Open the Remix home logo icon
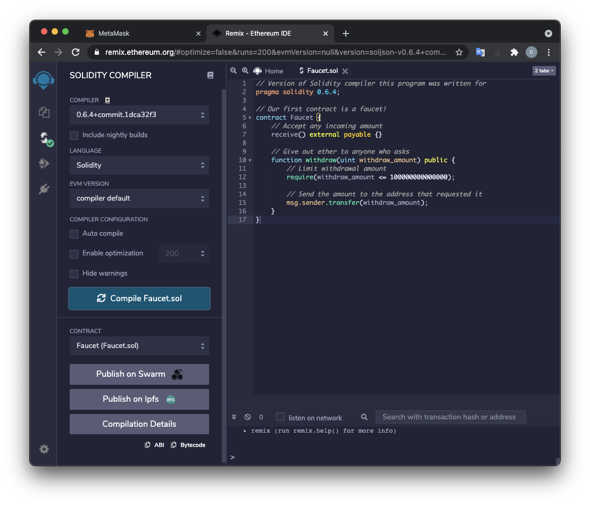This screenshot has height=505, width=590. click(44, 80)
